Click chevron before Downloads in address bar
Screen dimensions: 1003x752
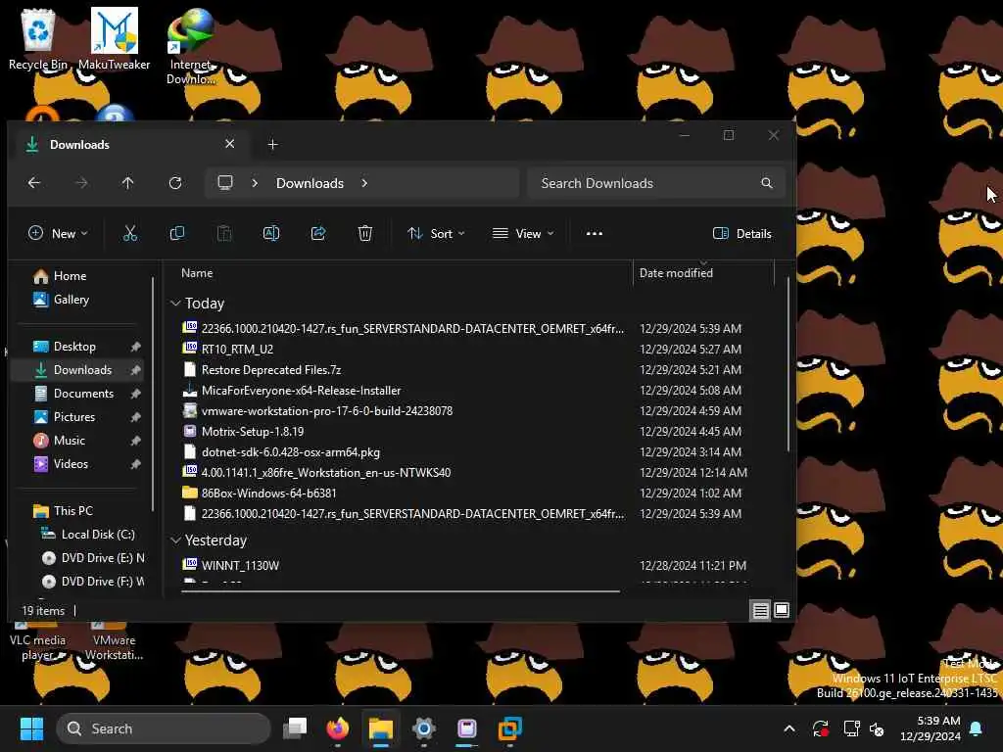(255, 183)
